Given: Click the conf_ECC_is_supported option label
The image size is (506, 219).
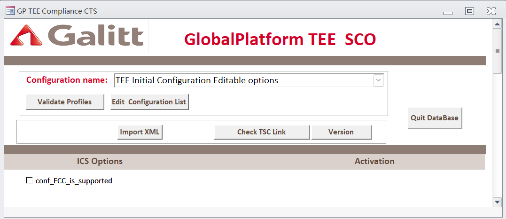Looking at the screenshot, I should pos(74,180).
